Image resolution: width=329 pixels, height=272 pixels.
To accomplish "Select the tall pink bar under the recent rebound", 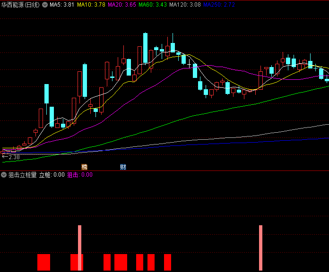I will click(x=260, y=248).
